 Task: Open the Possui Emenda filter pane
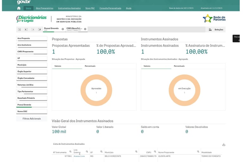(x=32, y=105)
